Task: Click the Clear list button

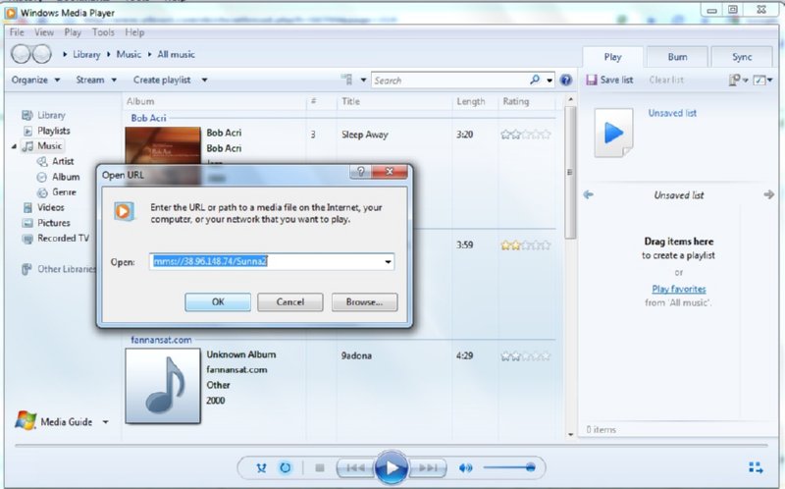Action: tap(666, 80)
